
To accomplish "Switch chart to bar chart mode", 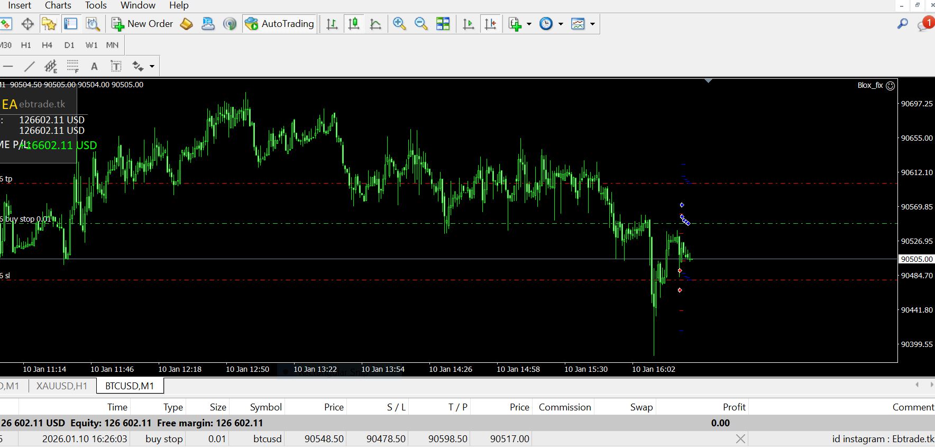I will 332,24.
